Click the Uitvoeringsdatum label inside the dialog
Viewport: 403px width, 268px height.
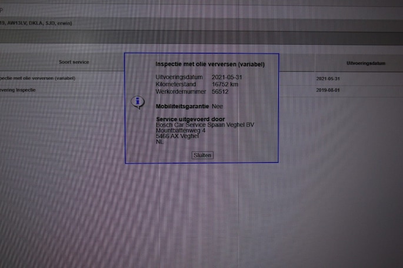179,78
